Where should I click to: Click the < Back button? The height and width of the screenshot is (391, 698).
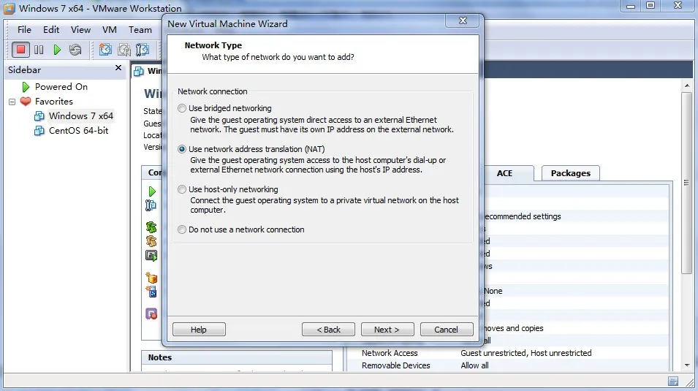[328, 330]
